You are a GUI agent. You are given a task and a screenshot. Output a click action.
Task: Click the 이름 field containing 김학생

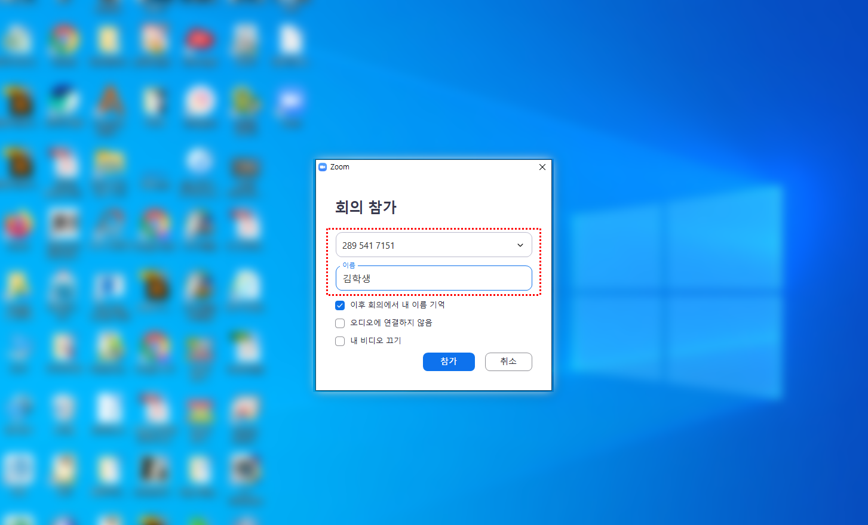point(434,279)
